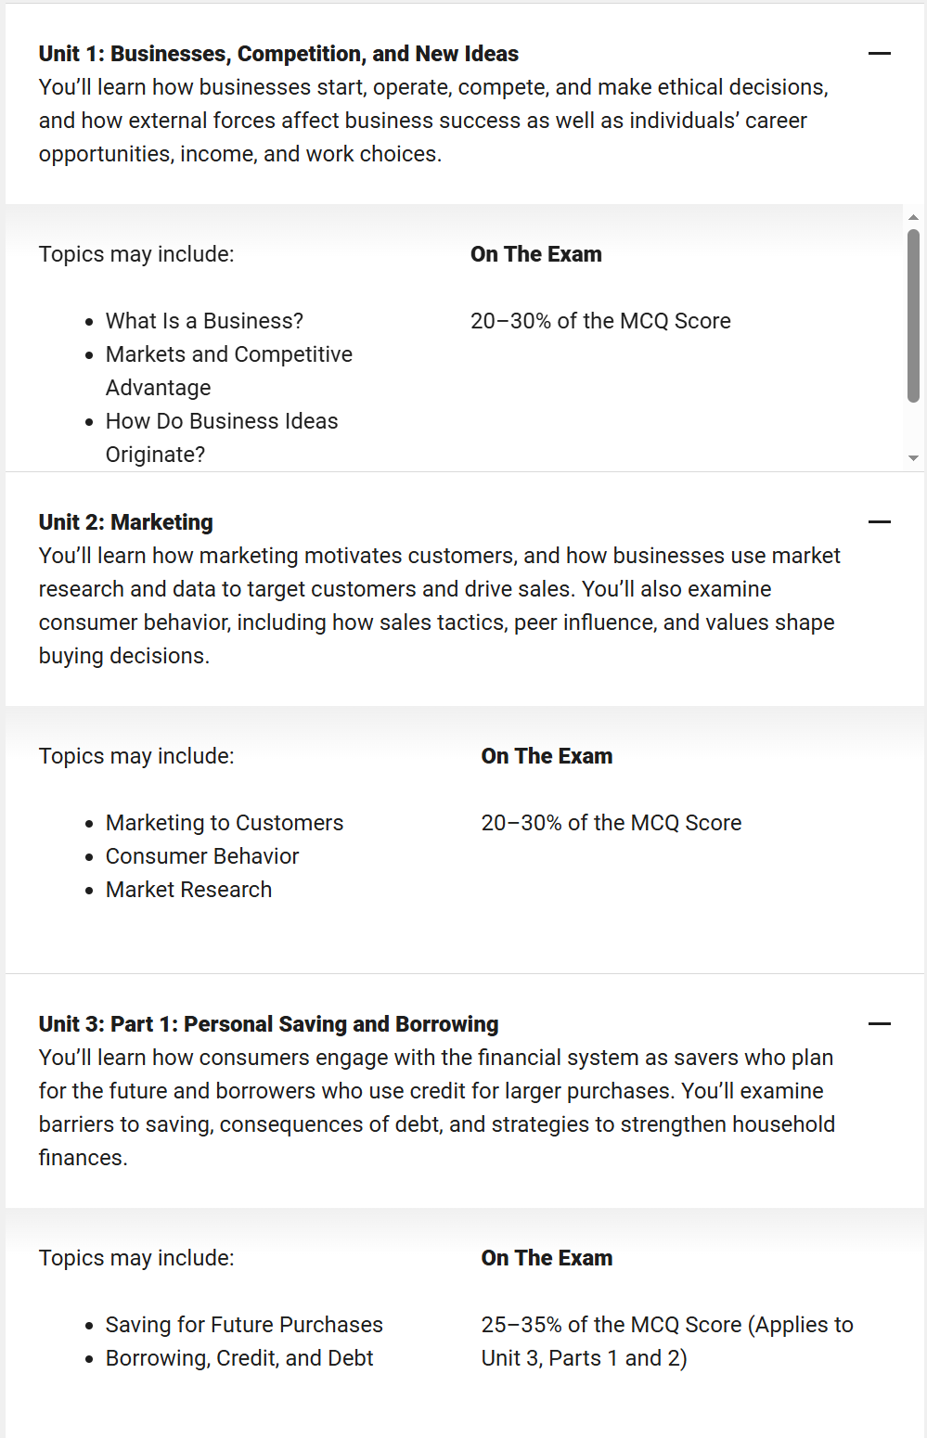Click 'Consumer Behavior' topic
This screenshot has height=1438, width=927.
pyautogui.click(x=202, y=856)
